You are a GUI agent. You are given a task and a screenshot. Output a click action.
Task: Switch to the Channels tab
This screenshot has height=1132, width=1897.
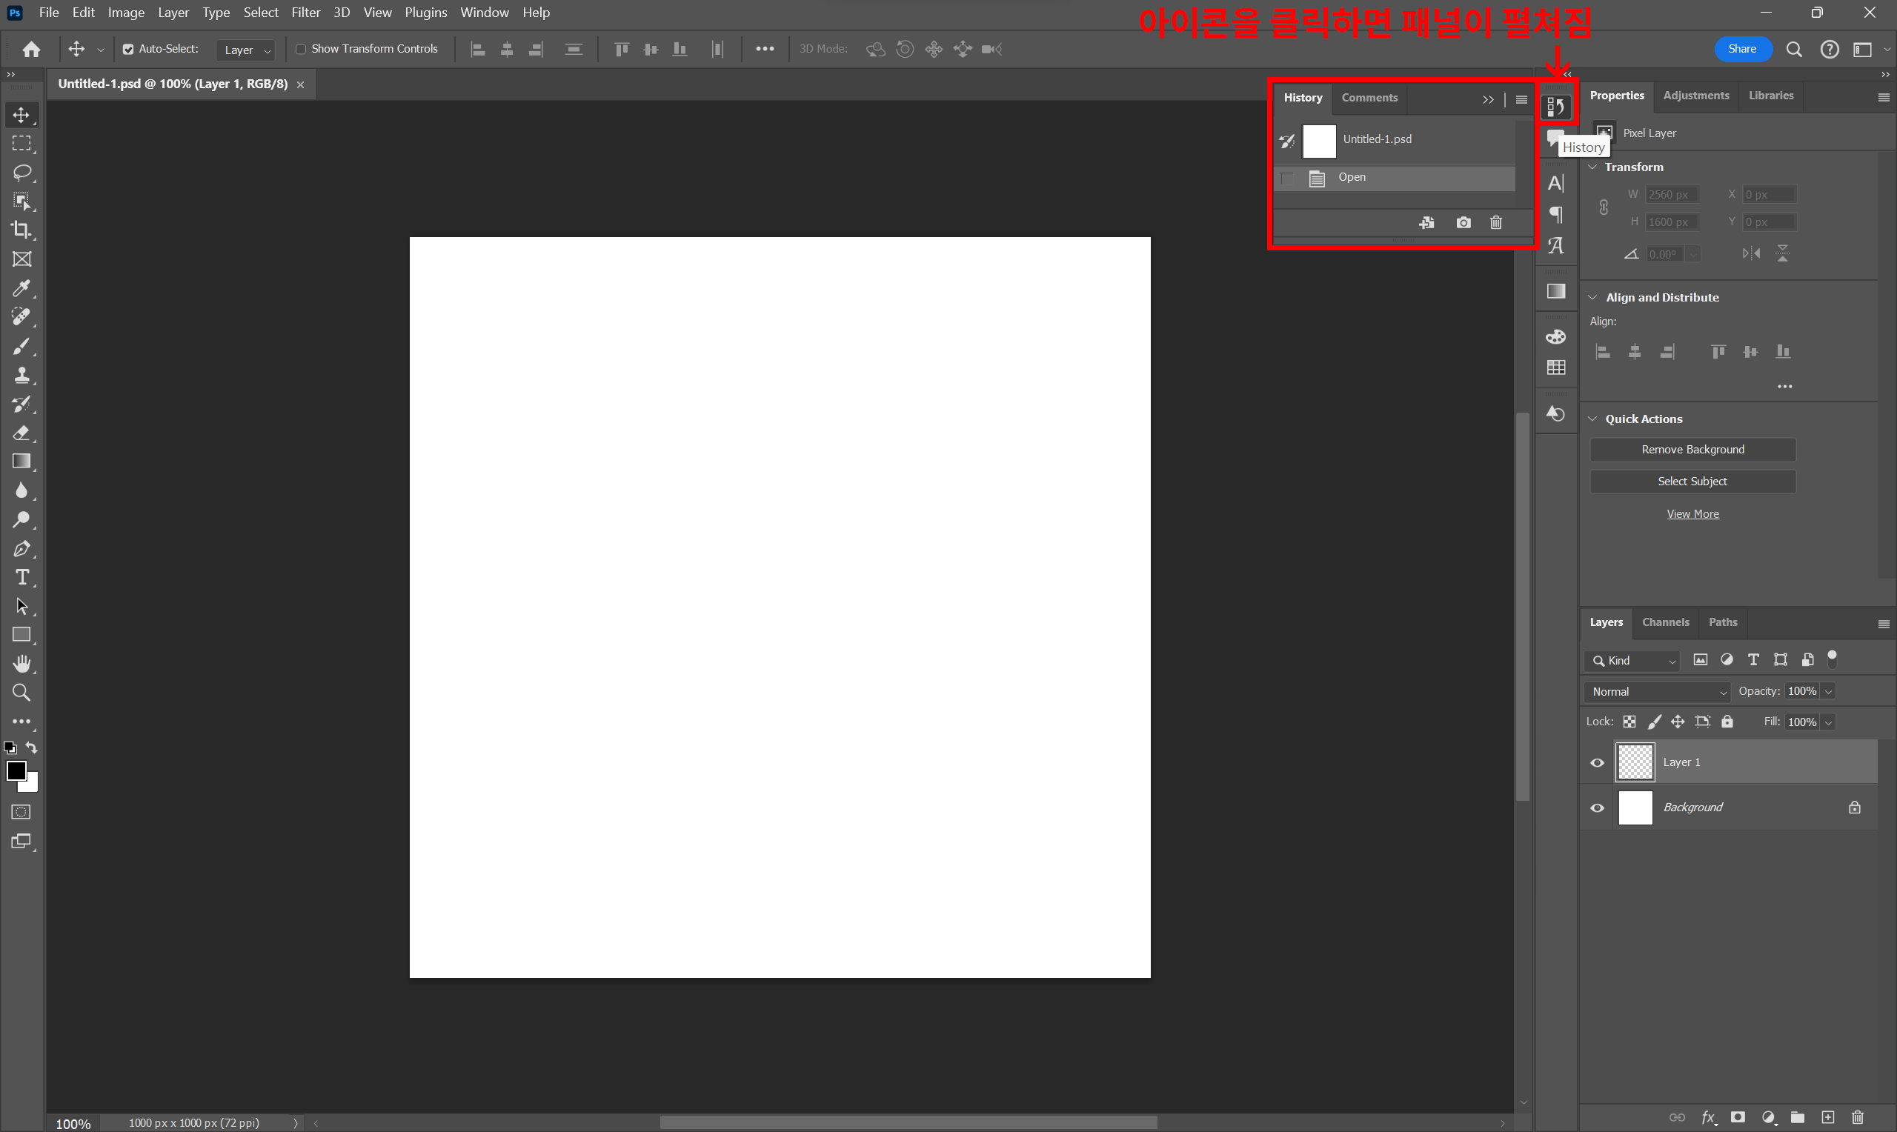(1665, 622)
